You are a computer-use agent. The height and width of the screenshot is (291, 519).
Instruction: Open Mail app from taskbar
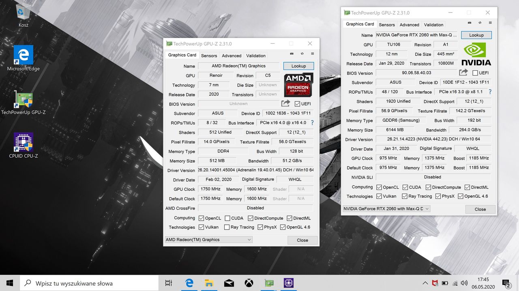pos(229,283)
